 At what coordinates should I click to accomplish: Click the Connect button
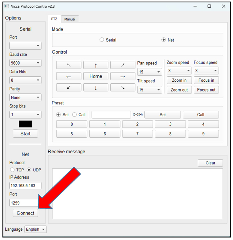pyautogui.click(x=25, y=213)
